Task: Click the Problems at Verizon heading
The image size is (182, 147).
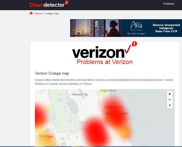Action: click(105, 62)
